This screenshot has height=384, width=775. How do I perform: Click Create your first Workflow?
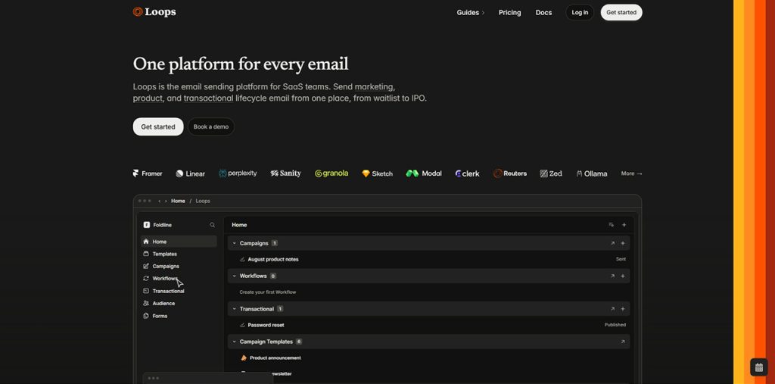268,292
